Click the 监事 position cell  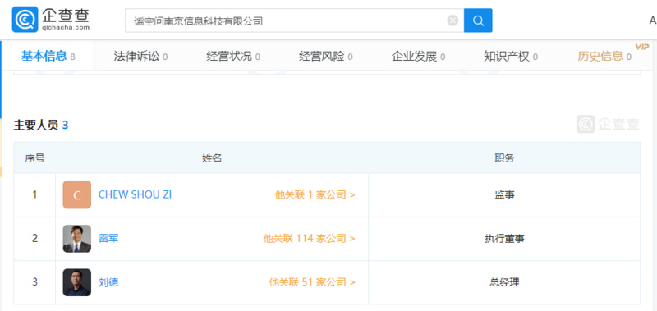tap(504, 194)
